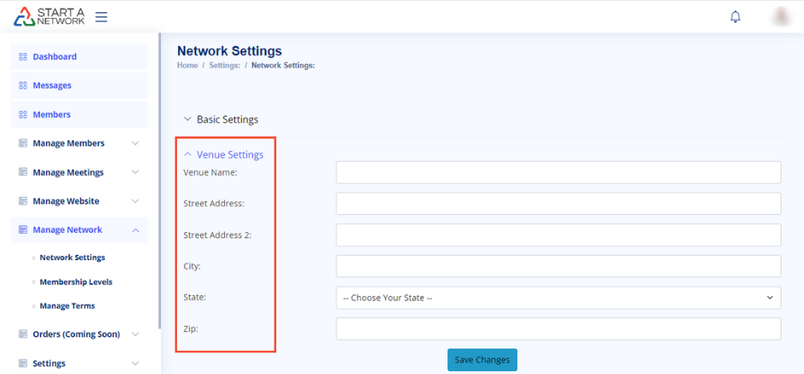Click the Venue Name input field
Viewport: 804px width, 374px height.
(558, 172)
